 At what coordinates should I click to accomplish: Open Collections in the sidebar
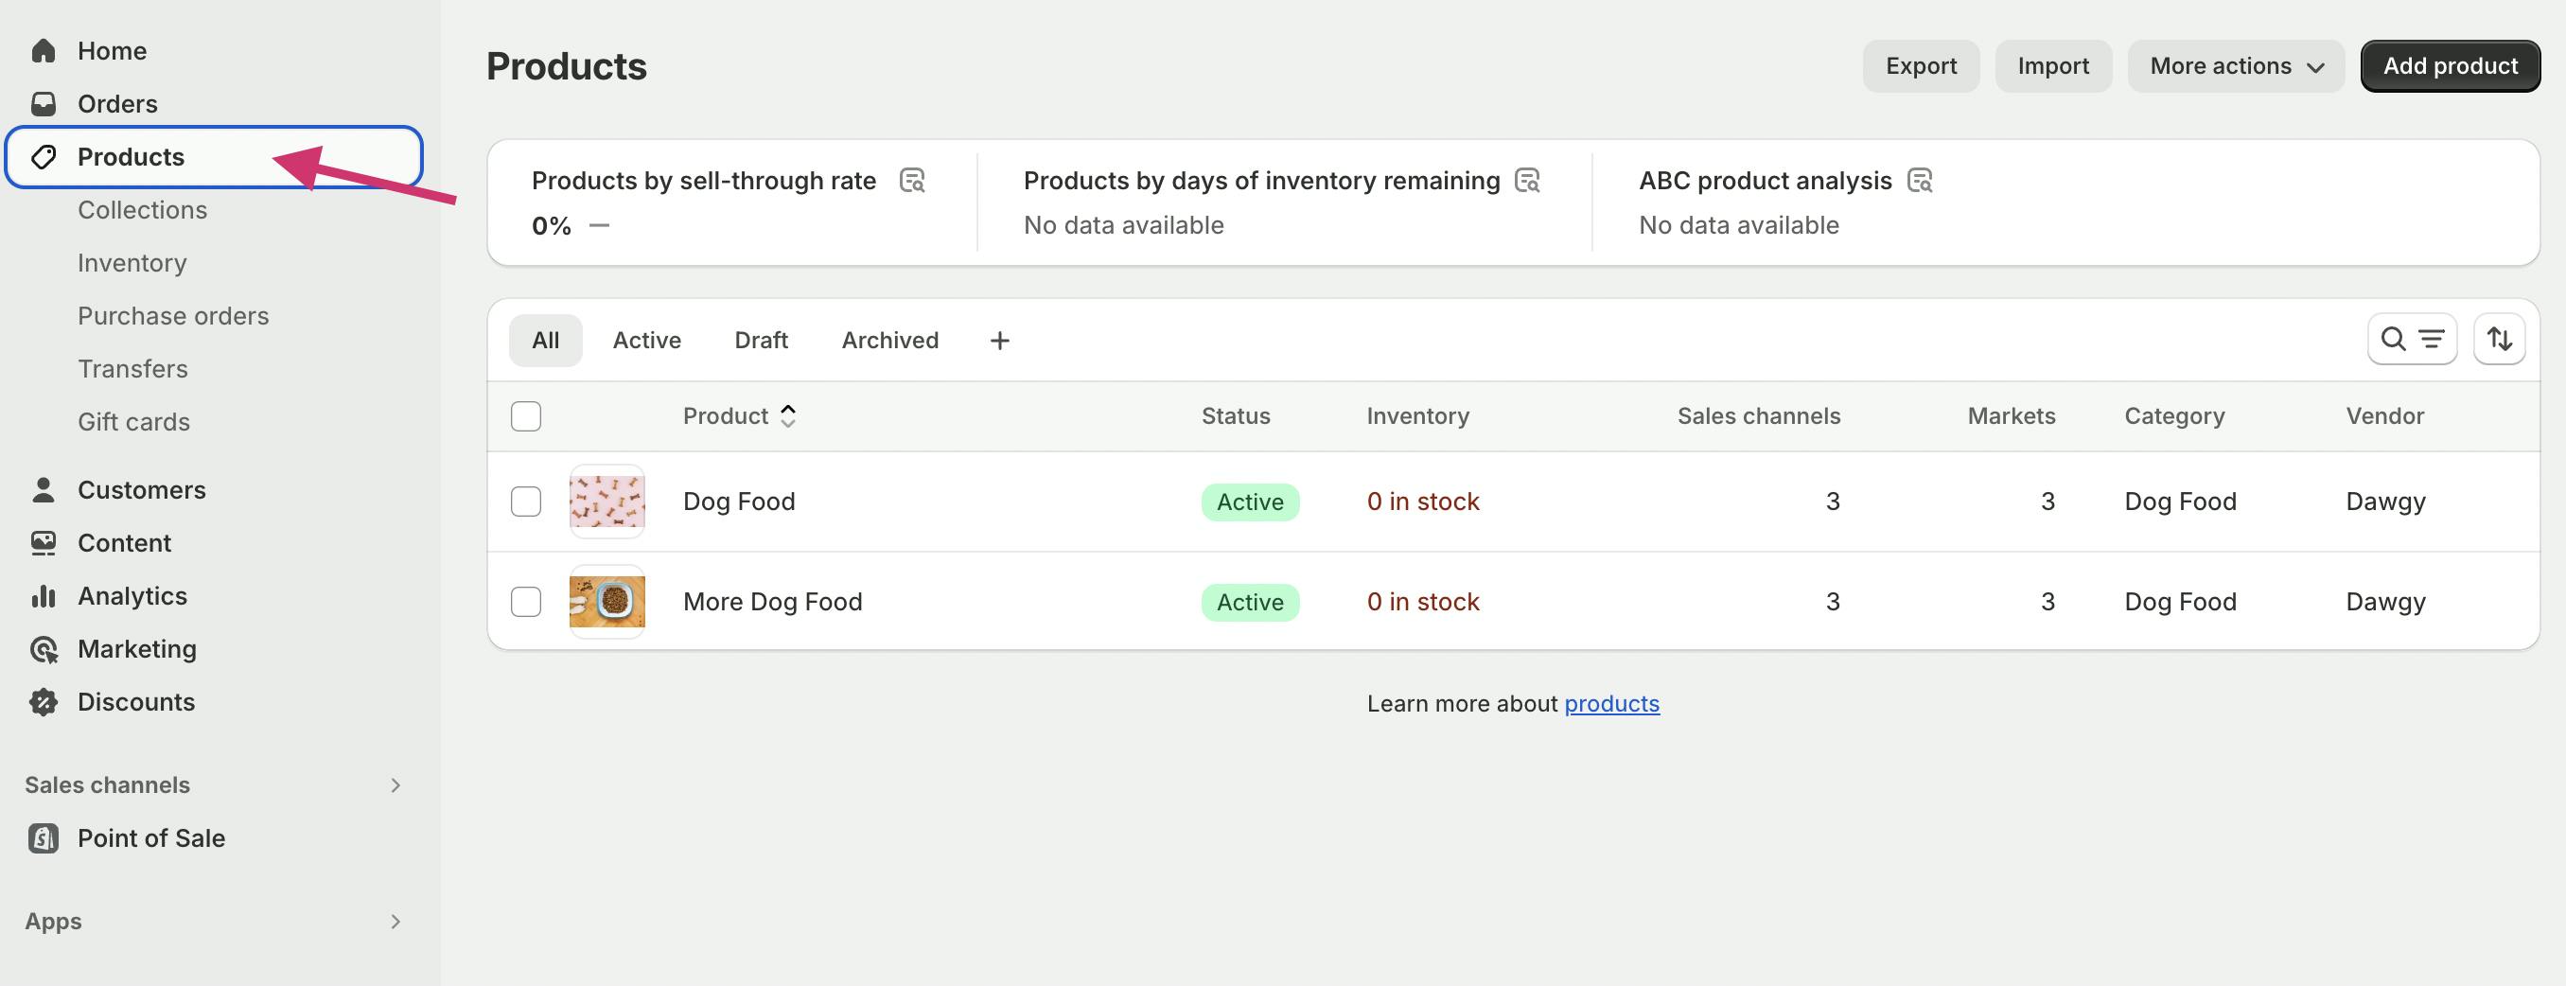pos(143,210)
